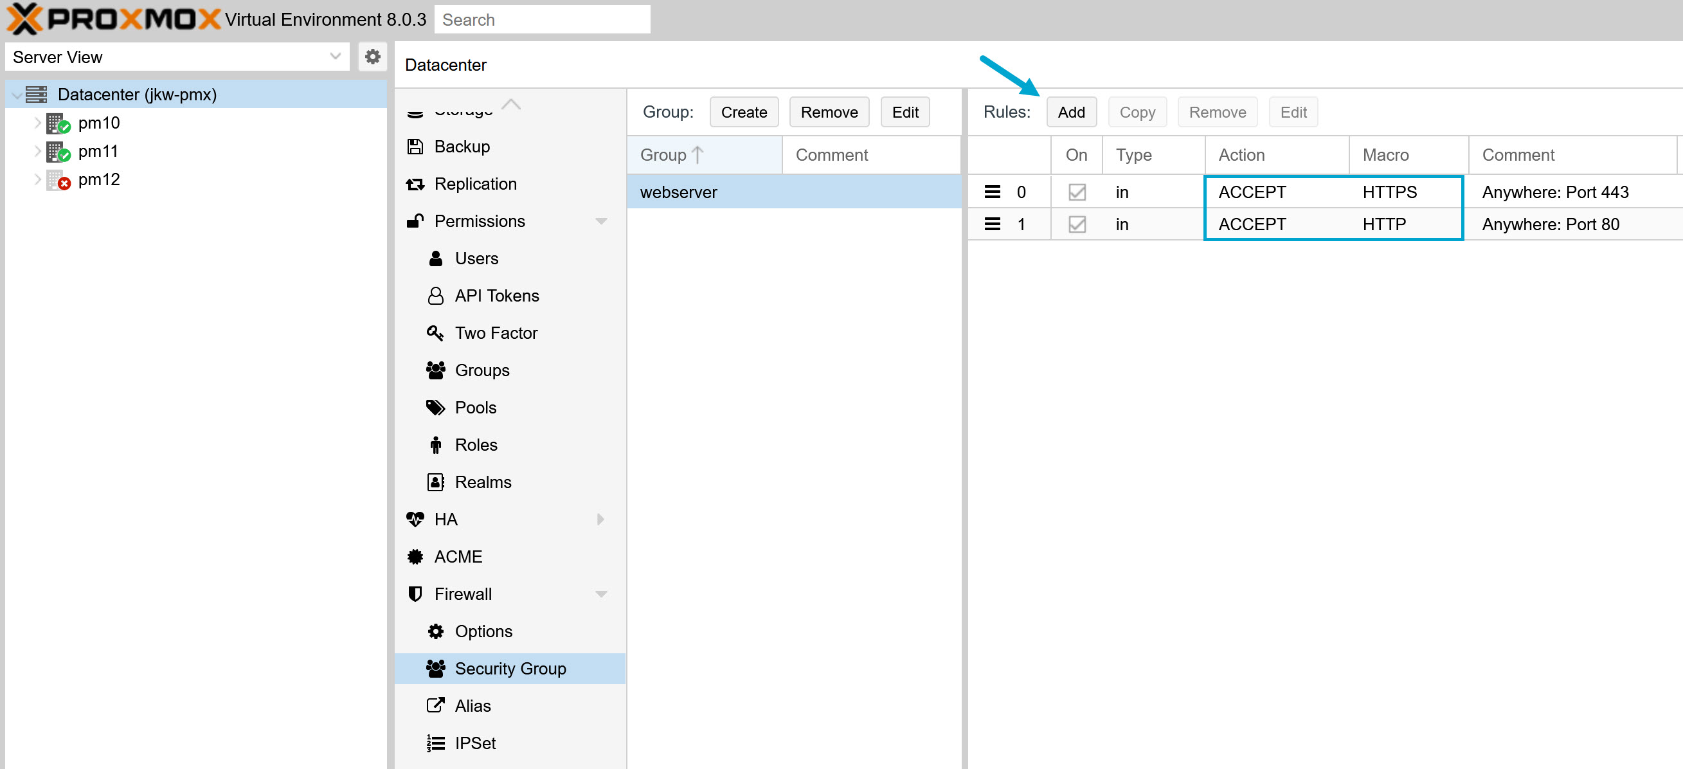Collapse the Permissions submenu arrow
1683x769 pixels.
point(601,221)
